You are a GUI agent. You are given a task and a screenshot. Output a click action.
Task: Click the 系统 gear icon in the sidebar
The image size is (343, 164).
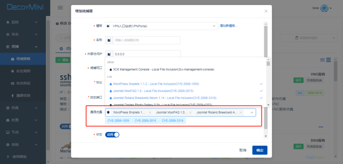(8, 144)
